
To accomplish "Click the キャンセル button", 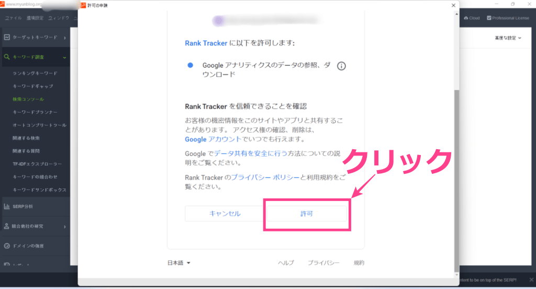I will coord(225,214).
